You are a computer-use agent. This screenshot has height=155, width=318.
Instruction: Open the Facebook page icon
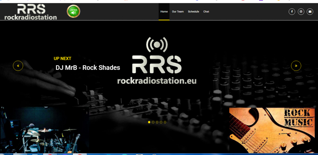click(x=292, y=12)
